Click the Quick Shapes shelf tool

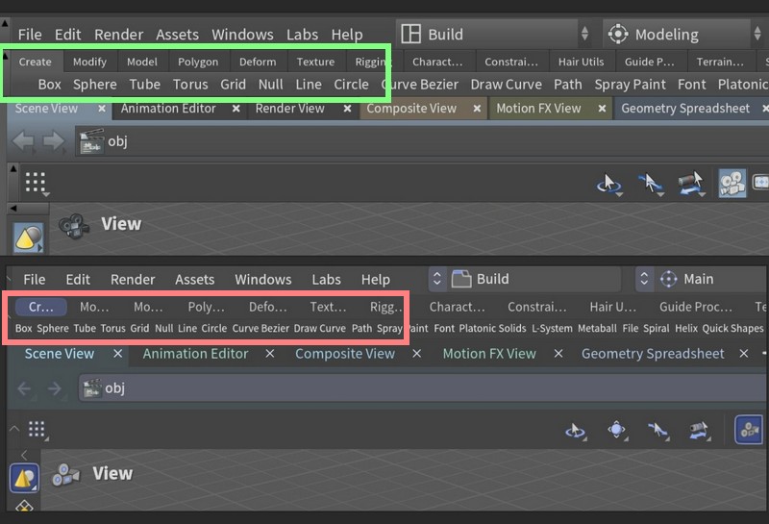click(x=732, y=328)
